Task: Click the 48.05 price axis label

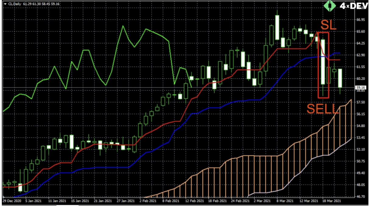Action: [360, 185]
